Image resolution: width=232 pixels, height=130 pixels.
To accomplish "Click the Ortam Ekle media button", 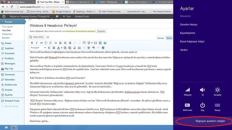I will click(37, 37).
